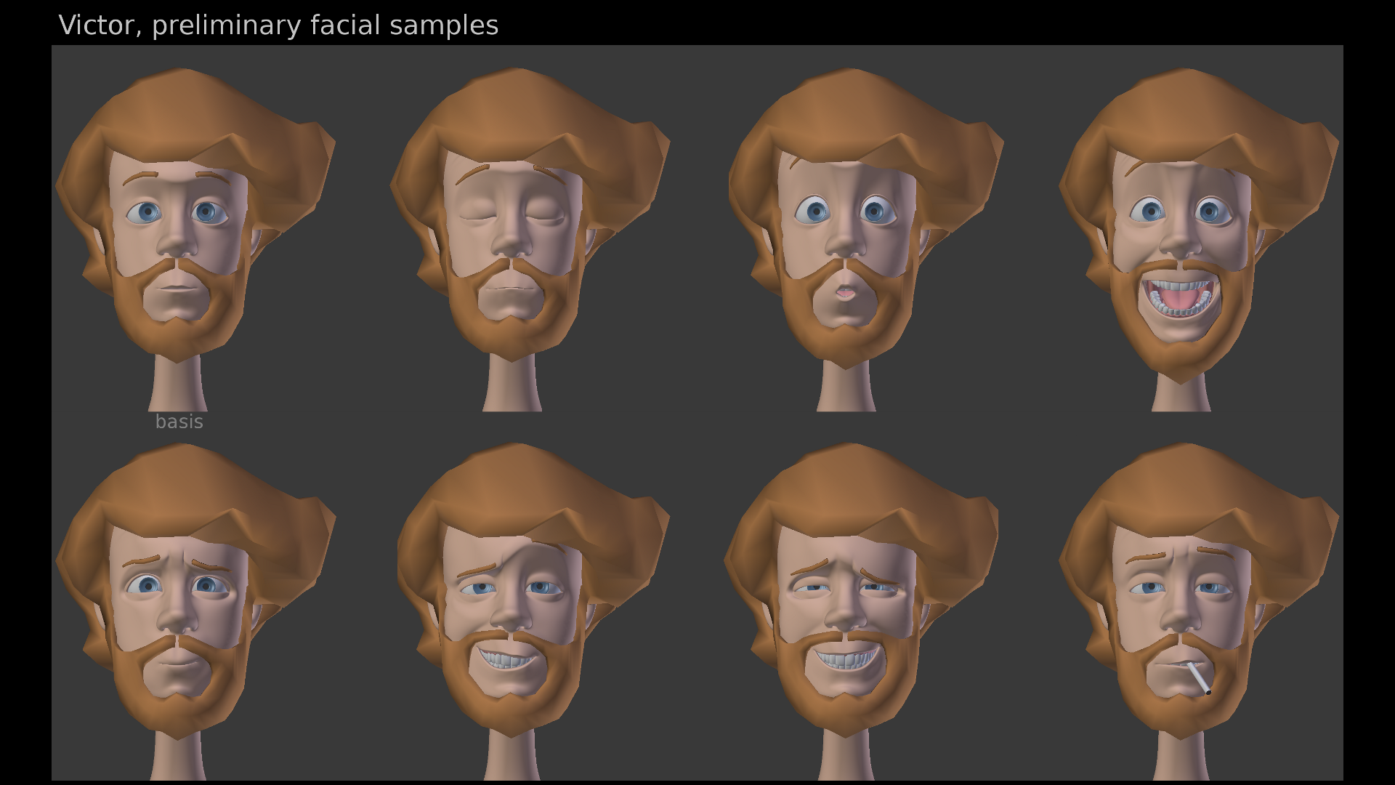
Task: Select the neutral basis face render
Action: 195,240
